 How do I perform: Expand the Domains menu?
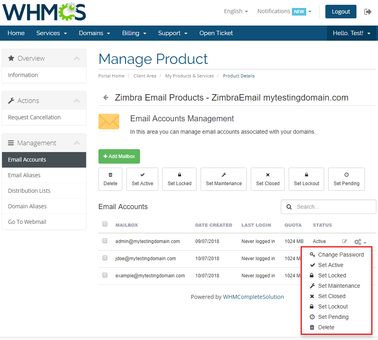click(94, 33)
